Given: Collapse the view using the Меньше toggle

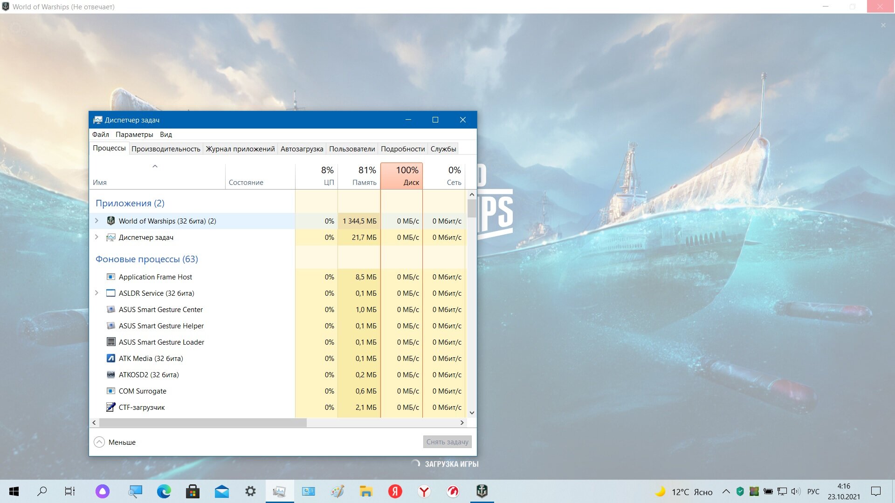Looking at the screenshot, I should (115, 442).
